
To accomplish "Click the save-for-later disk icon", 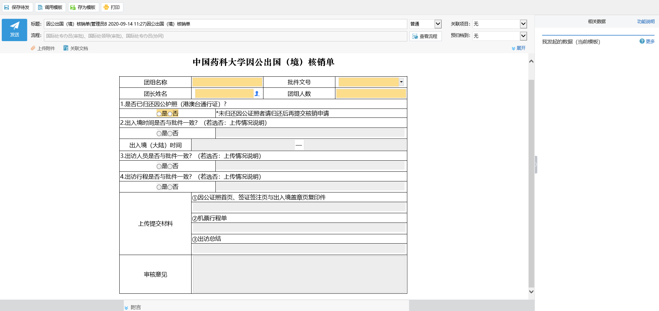I will click(7, 7).
